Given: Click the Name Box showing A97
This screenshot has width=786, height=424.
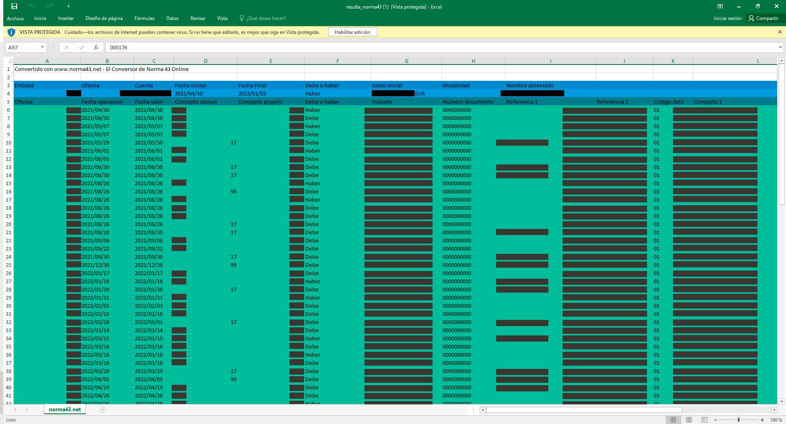Looking at the screenshot, I should pyautogui.click(x=23, y=47).
